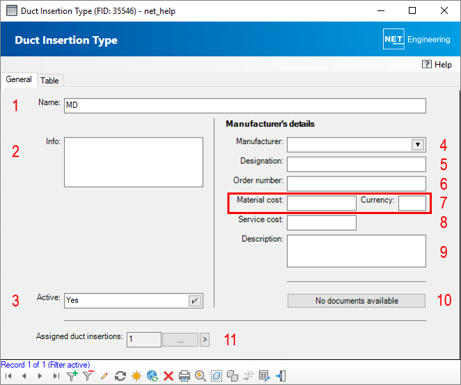461x385 pixels.
Task: Toggle the Active Yes checkbox button
Action: pos(195,301)
